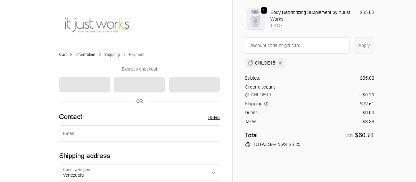Click the Country/Region chevron arrow
The height and width of the screenshot is (182, 416).
pos(213,173)
